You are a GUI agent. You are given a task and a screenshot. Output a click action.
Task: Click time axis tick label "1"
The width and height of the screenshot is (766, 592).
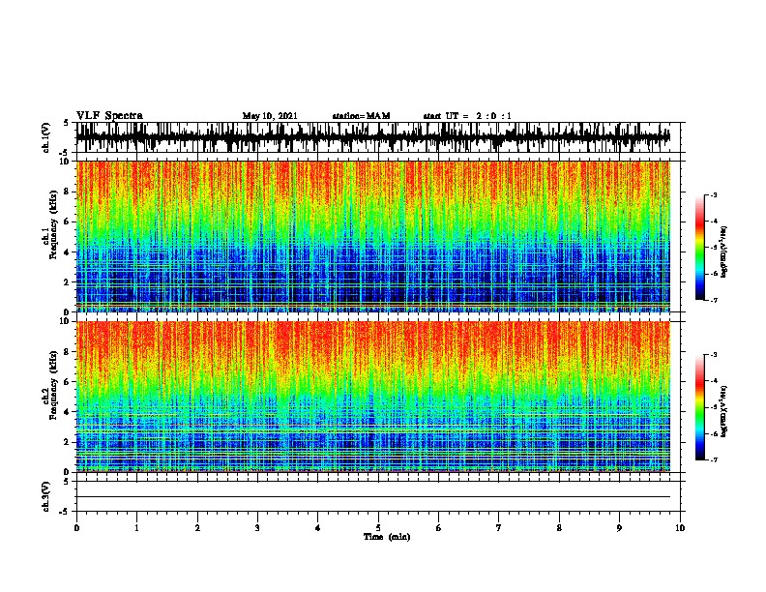136,528
